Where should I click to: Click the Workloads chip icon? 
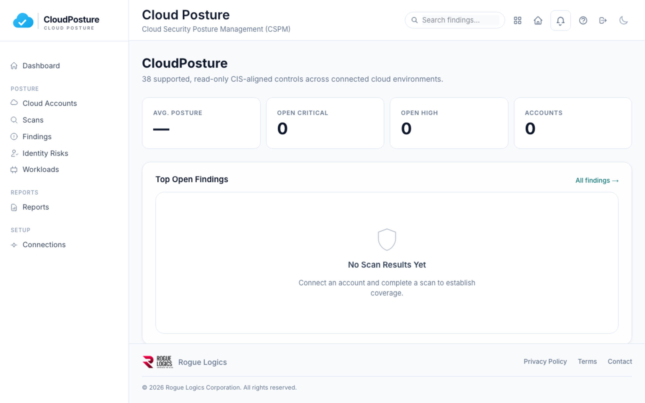click(x=14, y=170)
